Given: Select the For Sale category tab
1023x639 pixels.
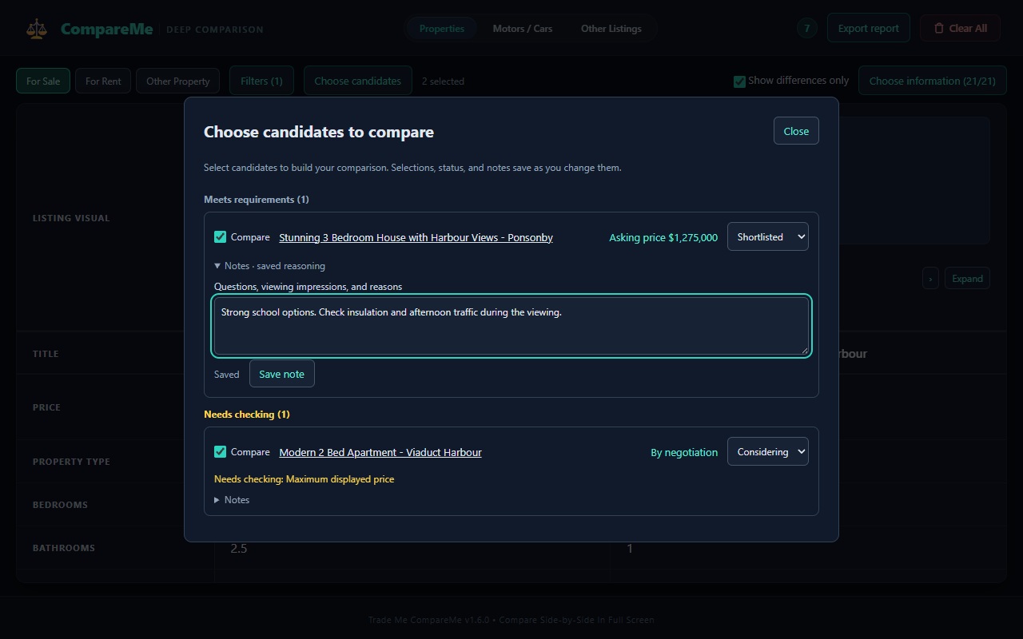Looking at the screenshot, I should click(43, 81).
